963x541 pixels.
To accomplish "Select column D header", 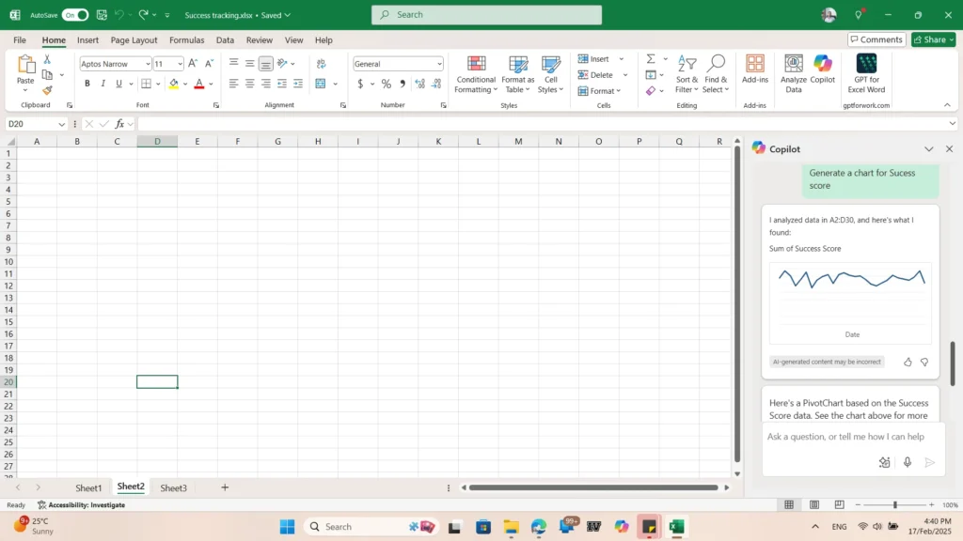I will 157,142.
